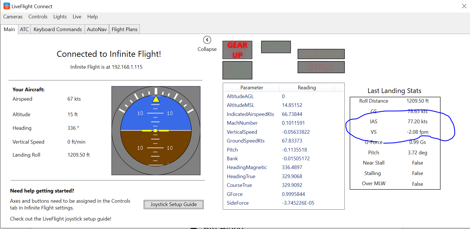Select the GroundSpeedKts parameter
Viewport: 470px width, 229px height.
tap(246, 141)
